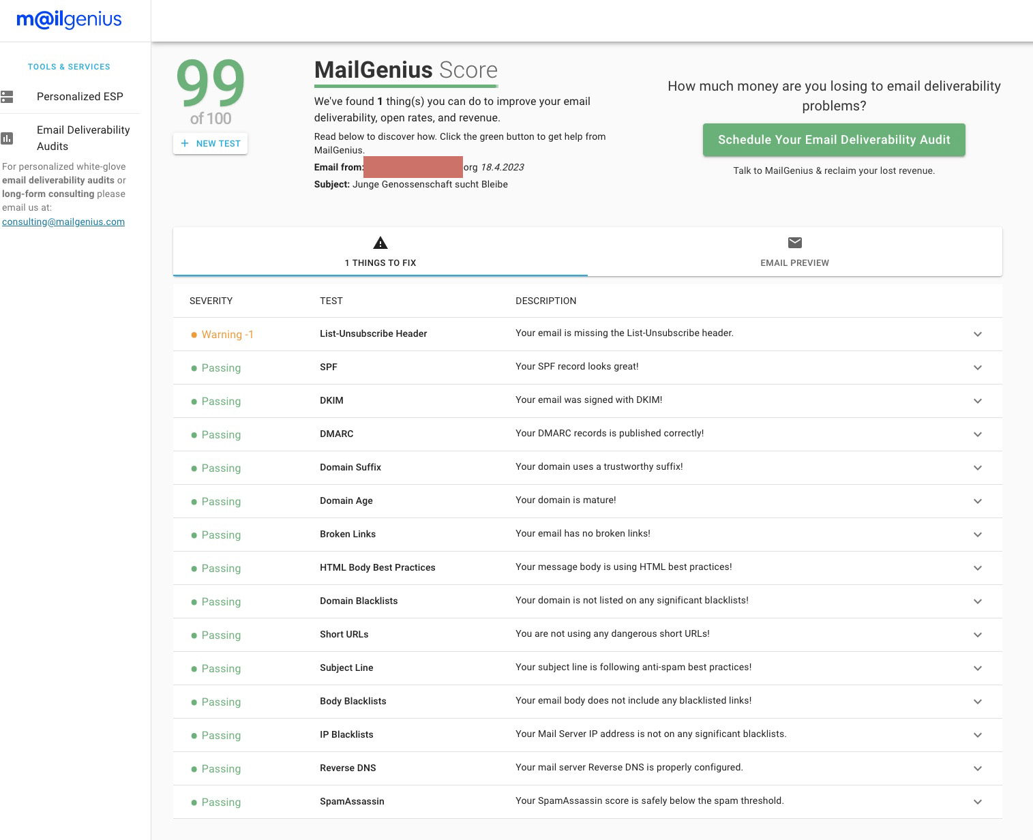
Task: Click Schedule Your Email Deliverability Audit button
Action: [x=834, y=140]
